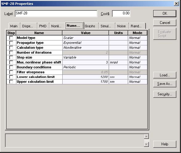This screenshot has height=153, width=181.
Task: Toggle Disp checkbox for Model type
Action: pos(11,38)
